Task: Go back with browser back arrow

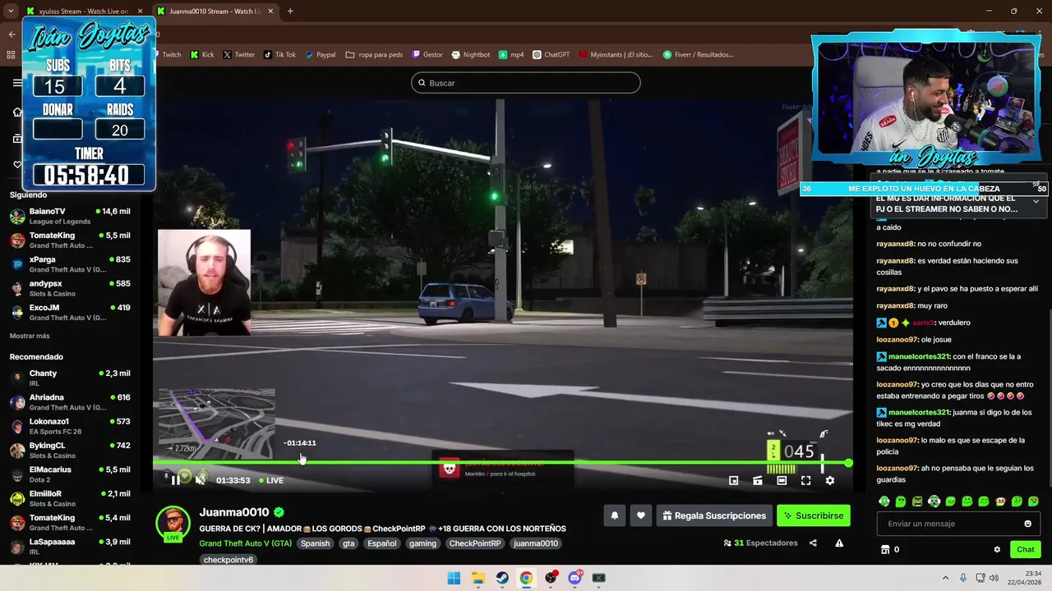Action: [12, 34]
